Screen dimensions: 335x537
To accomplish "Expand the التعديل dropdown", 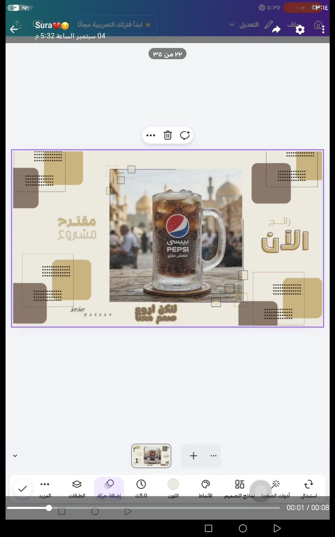I will coord(244,25).
